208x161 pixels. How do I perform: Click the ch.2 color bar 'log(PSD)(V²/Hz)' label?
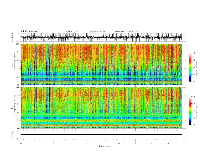point(197,112)
